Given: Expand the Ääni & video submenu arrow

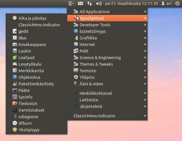Looking at the screenshot, I should [x=145, y=84].
